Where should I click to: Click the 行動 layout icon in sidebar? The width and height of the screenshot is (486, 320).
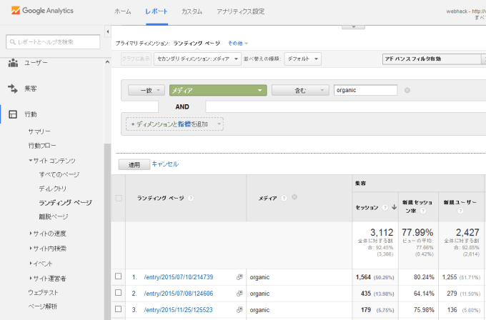tap(13, 114)
